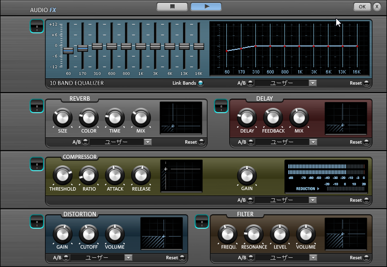The image size is (387, 267).
Task: Click the Reverb SIZE knob
Action: pyautogui.click(x=63, y=118)
